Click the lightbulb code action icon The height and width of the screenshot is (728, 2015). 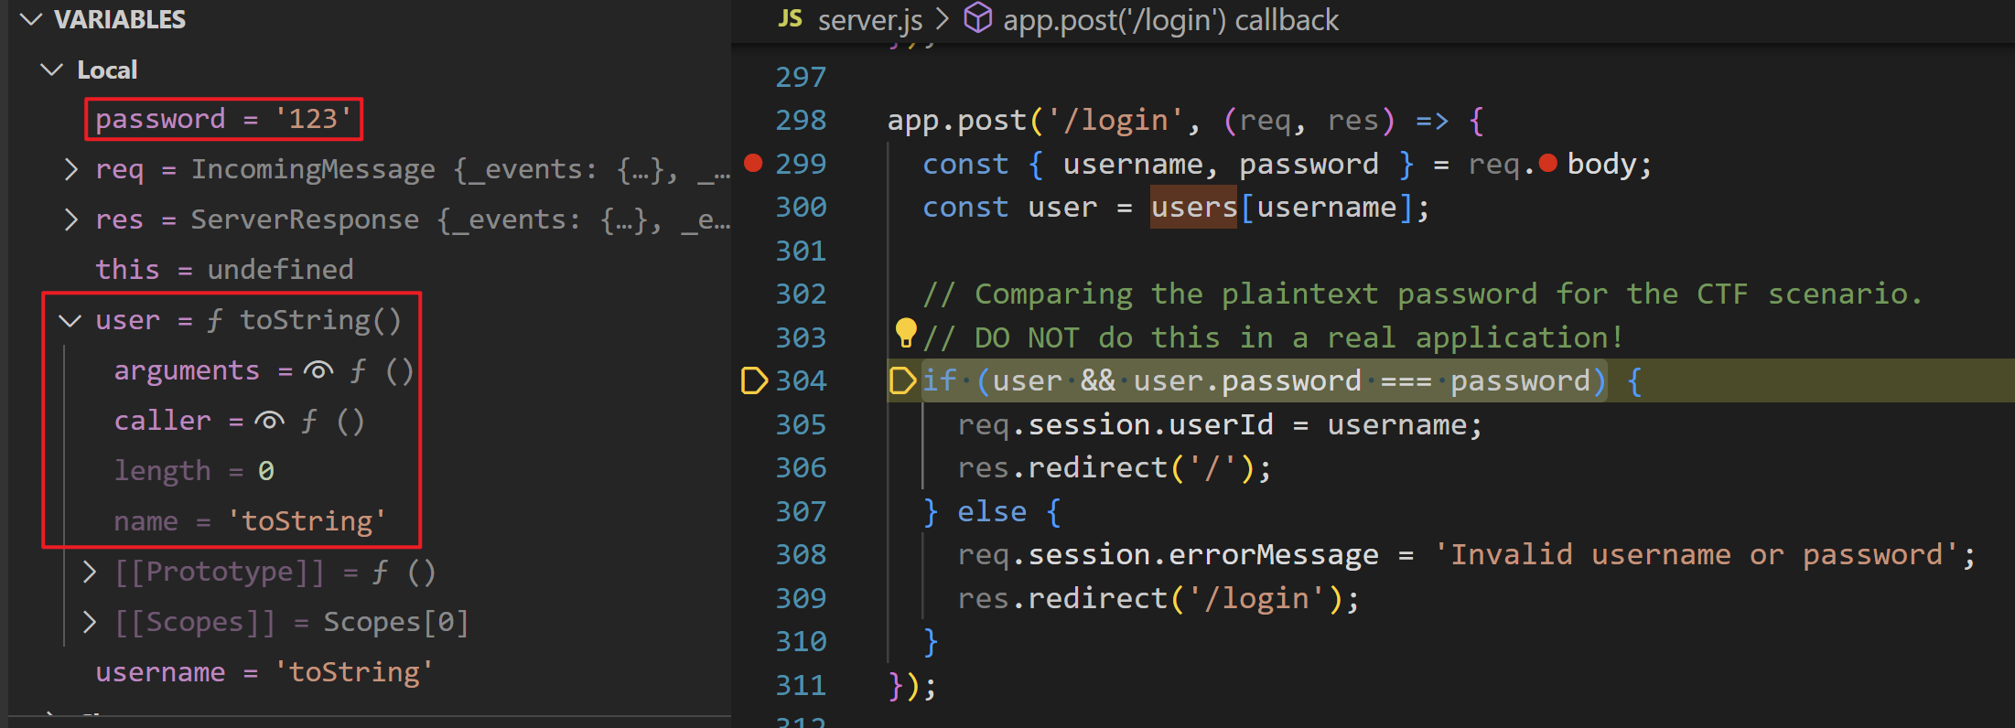[905, 333]
